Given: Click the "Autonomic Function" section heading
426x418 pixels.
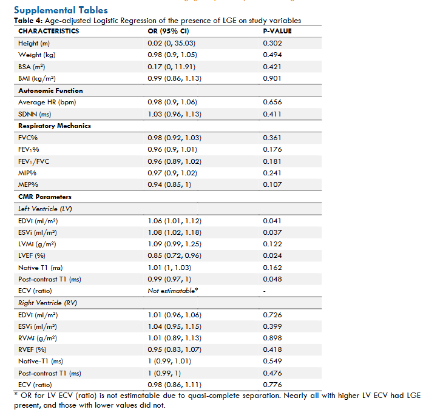Looking at the screenshot, I should pyautogui.click(x=50, y=90).
